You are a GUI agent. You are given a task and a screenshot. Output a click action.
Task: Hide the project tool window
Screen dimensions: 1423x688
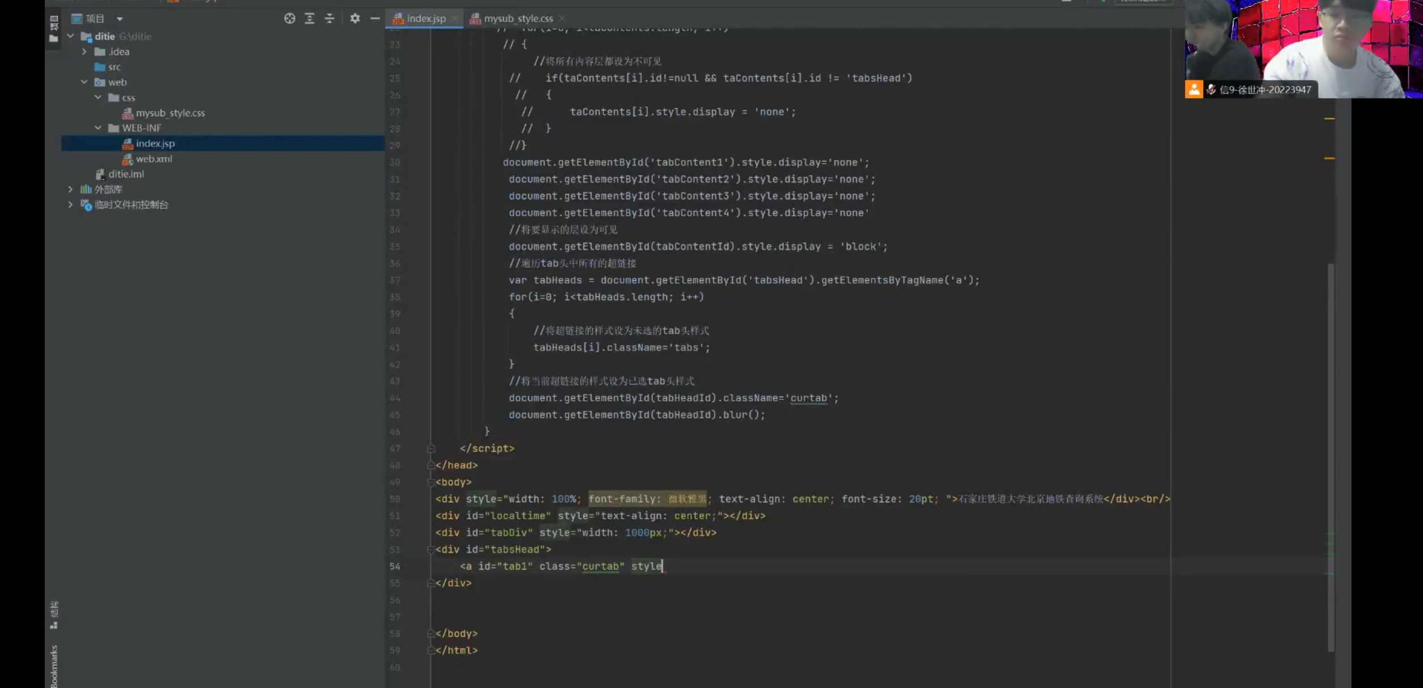tap(375, 18)
